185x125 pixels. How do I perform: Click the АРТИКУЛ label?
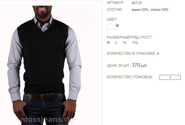tap(115, 3)
